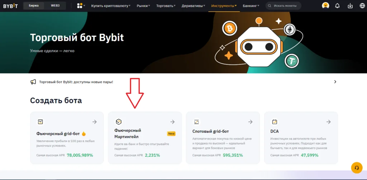Open the Спотовый grid-бот card
367x180 pixels.
[x=223, y=138]
